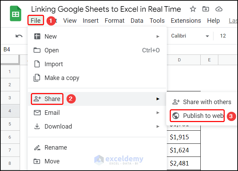Click person-plus icon beside Share with others
The height and width of the screenshot is (171, 238).
point(176,102)
